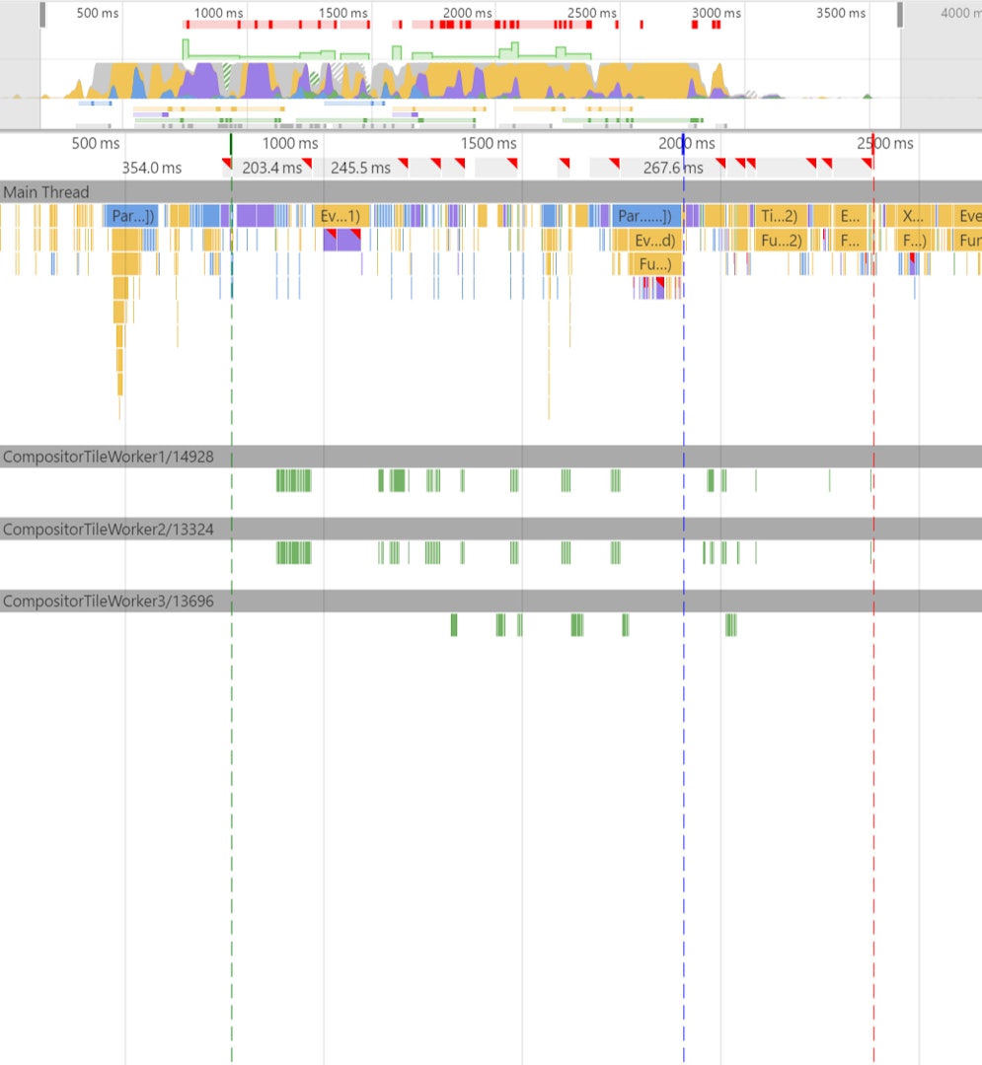Viewport: 982px width, 1065px height.
Task: Collapse the Main Thread track header
Action: [x=45, y=192]
